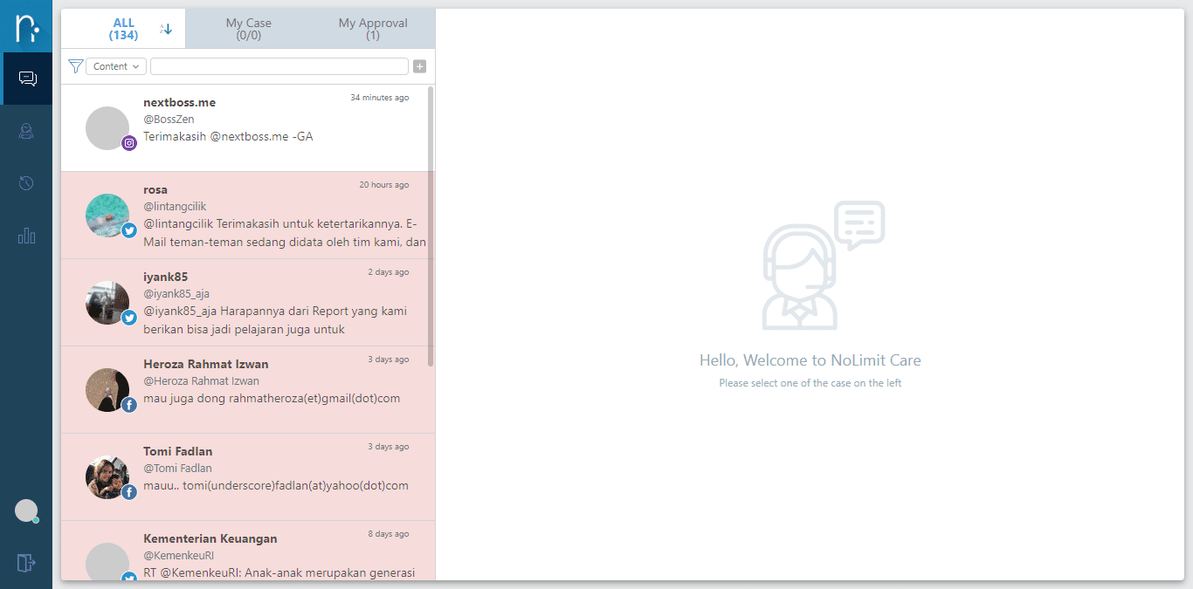Viewport: 1193px width, 589px height.
Task: Select the ALL (134) tab
Action: (x=123, y=29)
